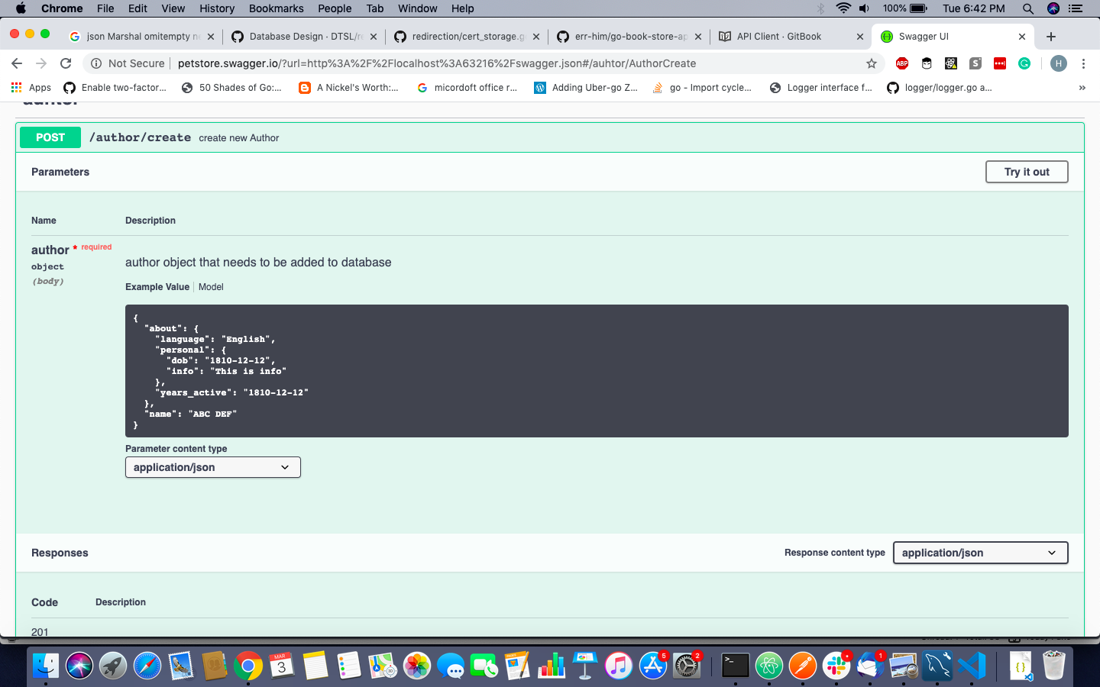Open Postman from the Dock
1100x687 pixels.
tap(803, 666)
